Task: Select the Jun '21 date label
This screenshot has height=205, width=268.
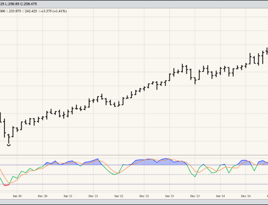Action: coord(68,196)
